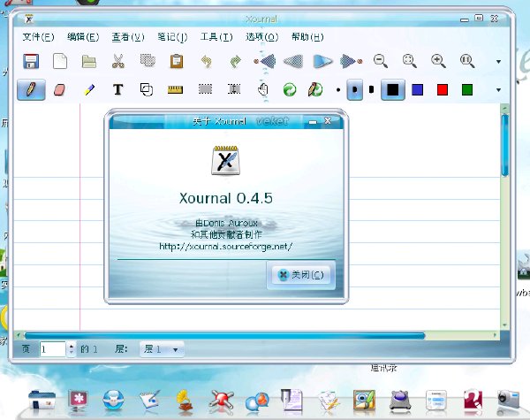
Task: Redo the last undone action
Action: (235, 62)
